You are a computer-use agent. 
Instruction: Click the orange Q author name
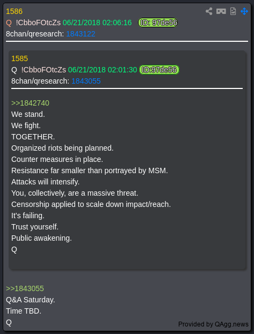[x=9, y=23]
